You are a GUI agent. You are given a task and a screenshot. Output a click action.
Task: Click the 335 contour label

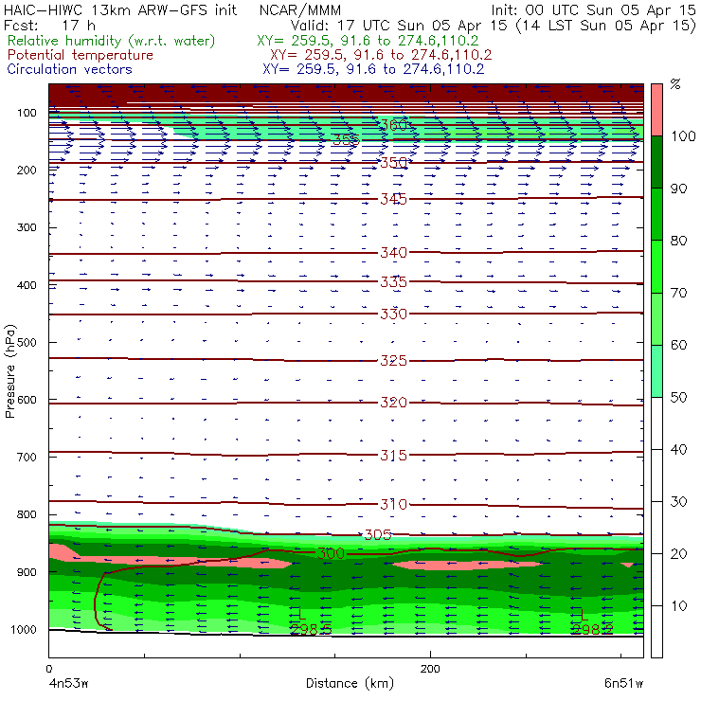pyautogui.click(x=394, y=282)
